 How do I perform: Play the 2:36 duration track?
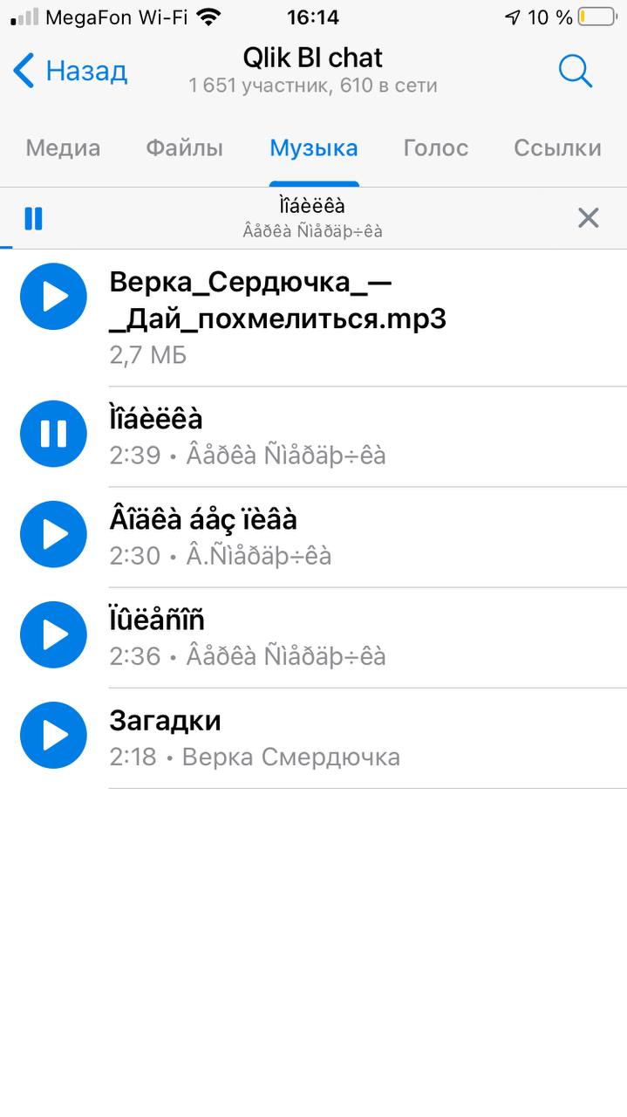[x=53, y=634]
